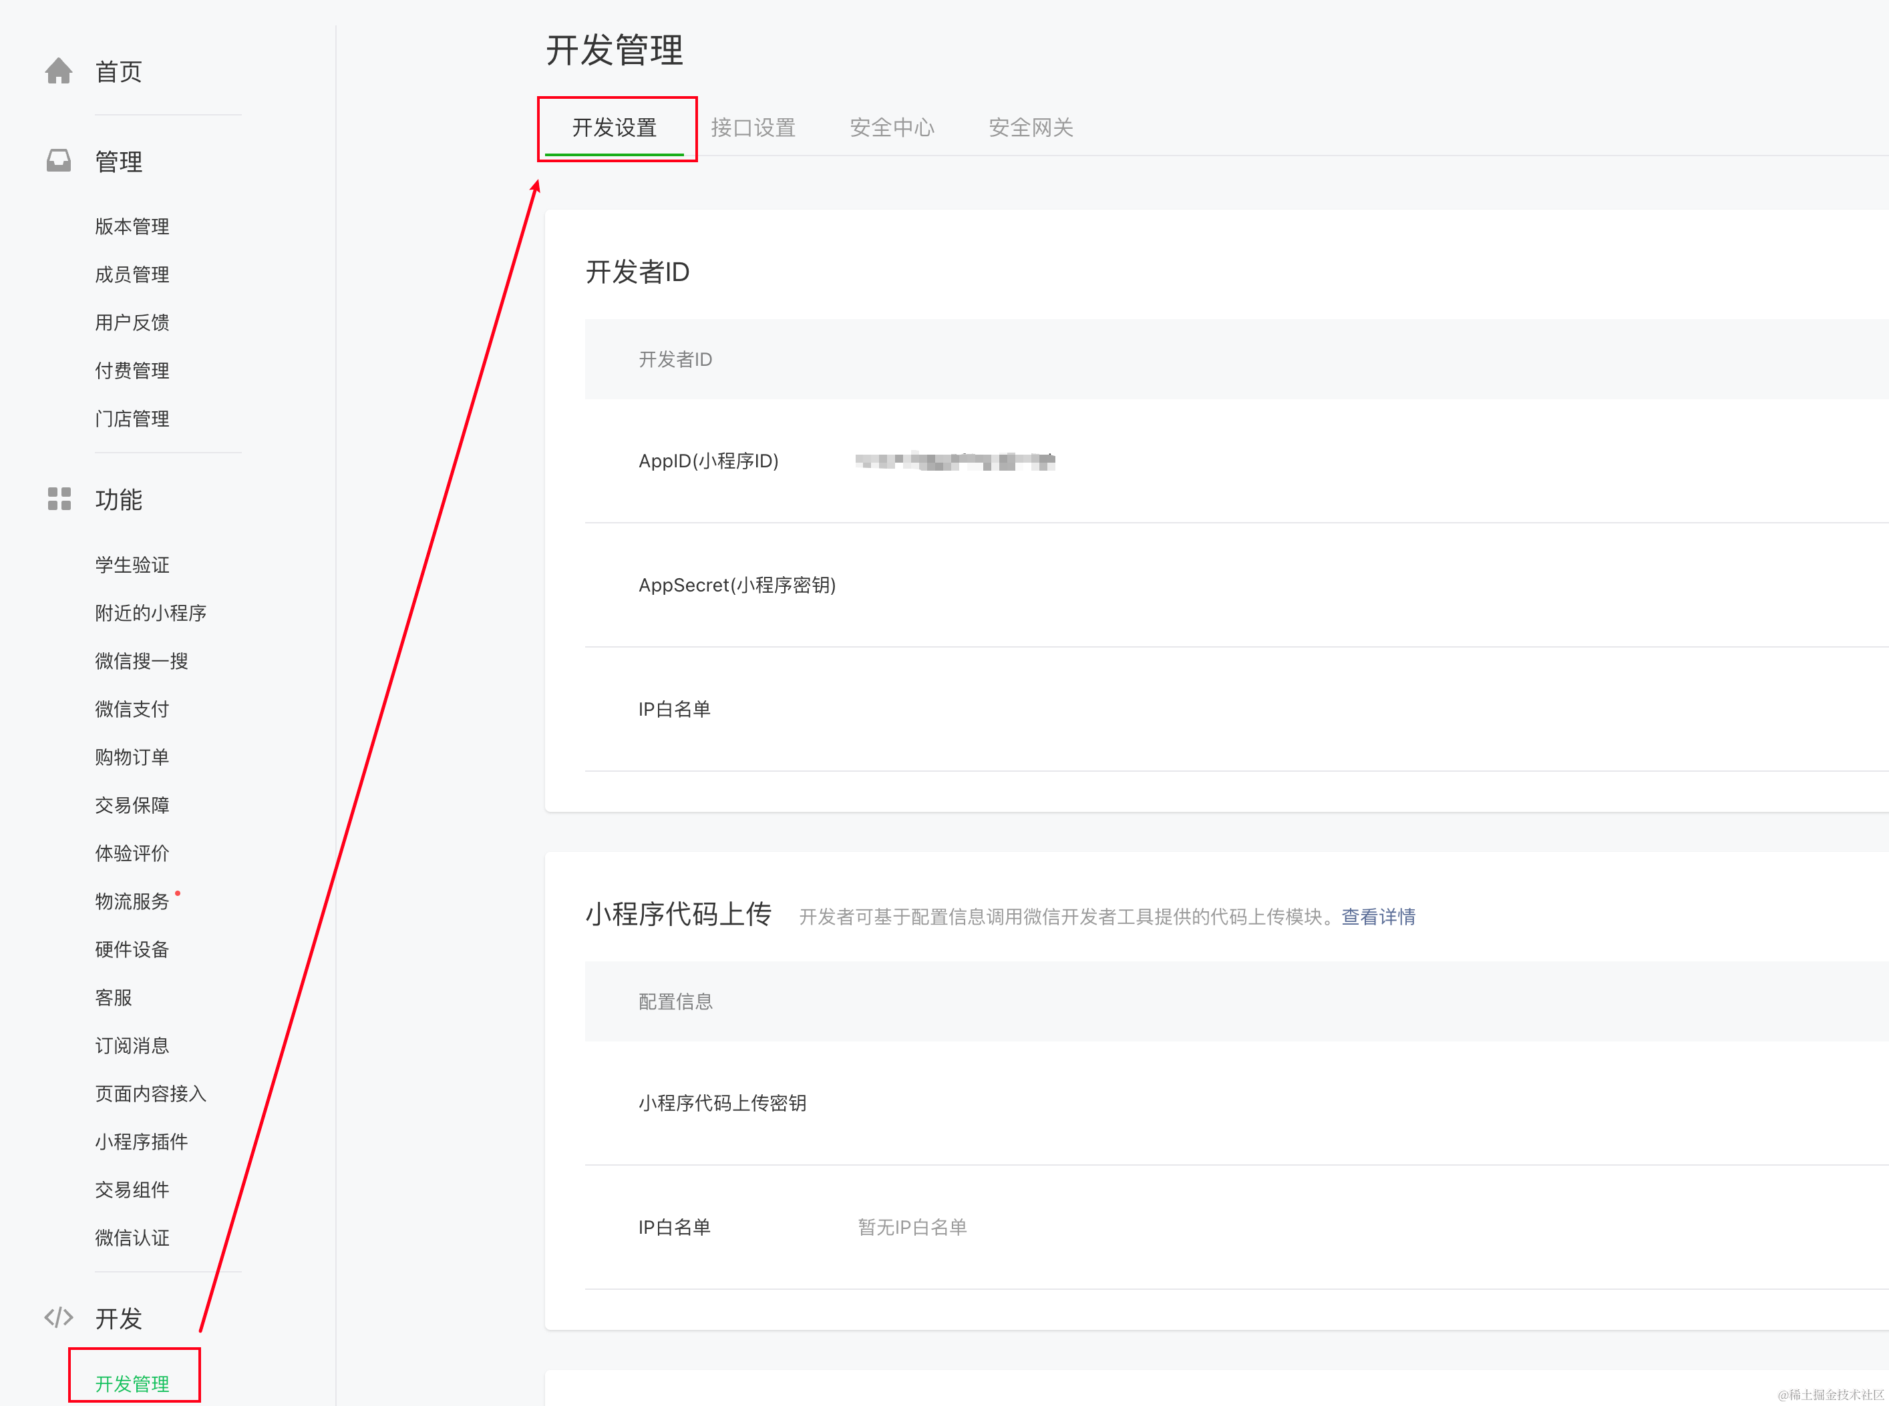Click the grid icon next to 功能

(x=59, y=499)
